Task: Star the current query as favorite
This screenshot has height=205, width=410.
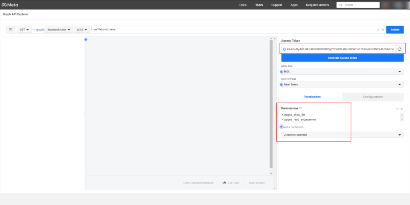Action: pos(383,30)
